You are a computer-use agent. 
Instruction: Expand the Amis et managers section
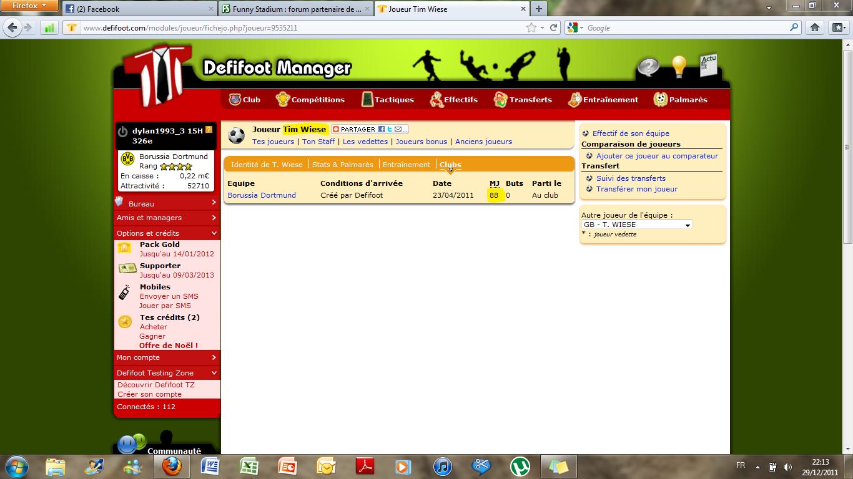coord(167,218)
